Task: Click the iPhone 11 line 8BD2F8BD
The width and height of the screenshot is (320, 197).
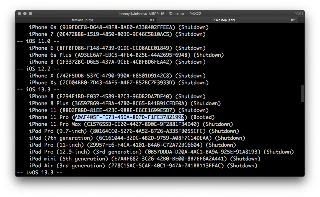Action: pyautogui.click(x=119, y=110)
